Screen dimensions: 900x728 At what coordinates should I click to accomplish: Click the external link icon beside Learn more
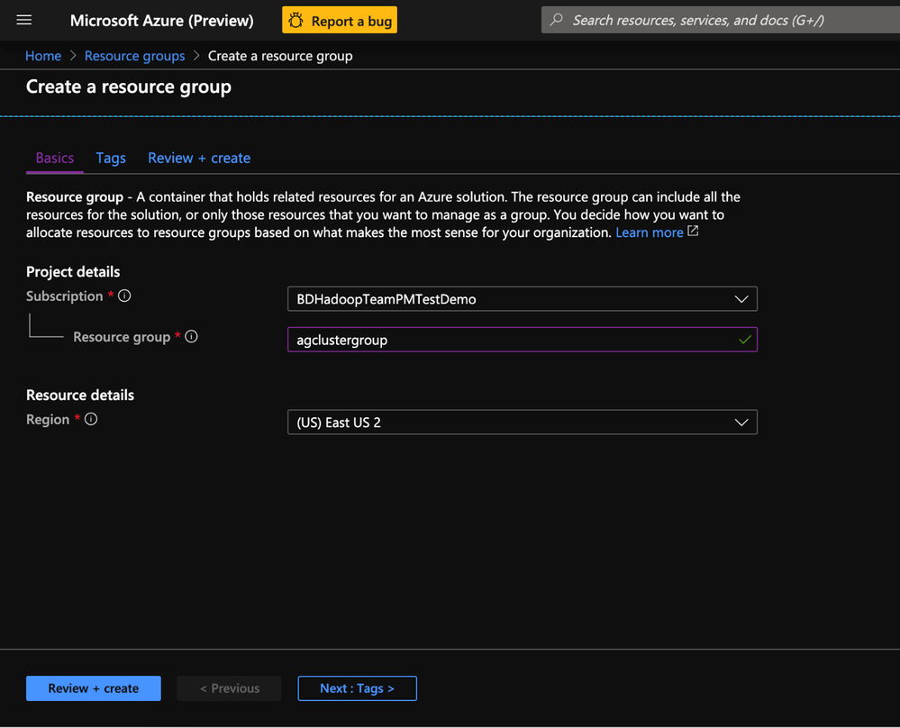coord(693,232)
